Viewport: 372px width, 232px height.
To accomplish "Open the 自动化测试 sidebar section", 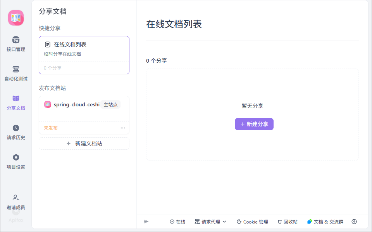I will (x=16, y=73).
